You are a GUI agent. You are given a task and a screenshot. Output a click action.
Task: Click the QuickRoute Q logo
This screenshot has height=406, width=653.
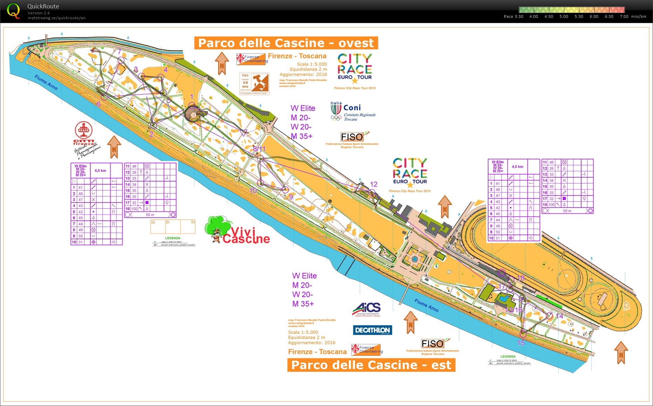pos(13,11)
